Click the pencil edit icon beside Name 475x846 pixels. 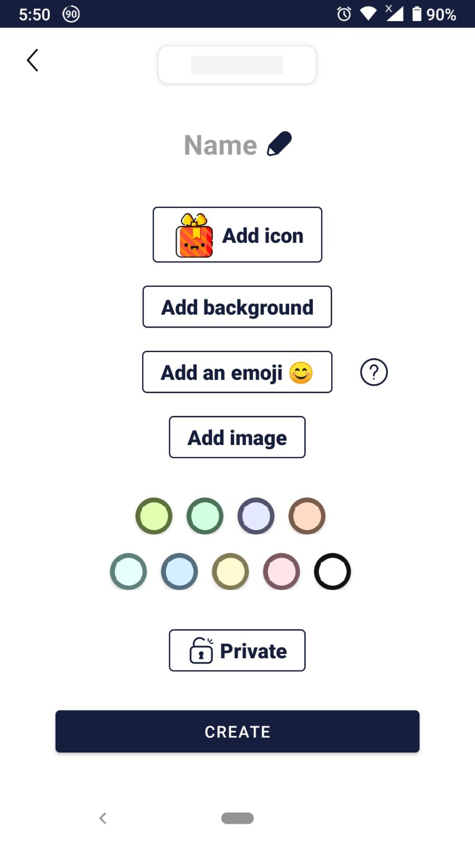(280, 144)
